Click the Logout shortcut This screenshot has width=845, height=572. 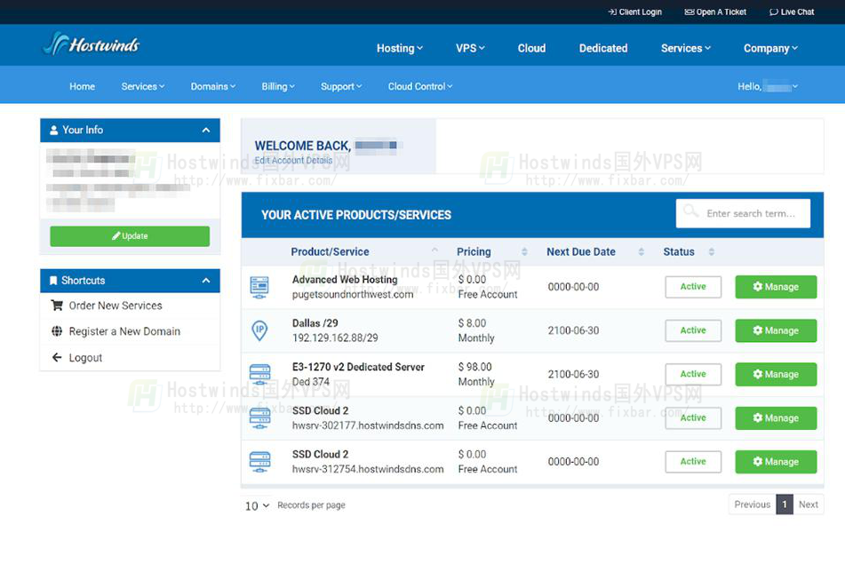85,358
